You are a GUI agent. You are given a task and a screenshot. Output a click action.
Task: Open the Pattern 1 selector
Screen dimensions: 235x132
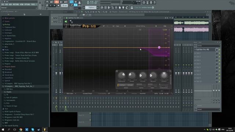tap(91, 7)
